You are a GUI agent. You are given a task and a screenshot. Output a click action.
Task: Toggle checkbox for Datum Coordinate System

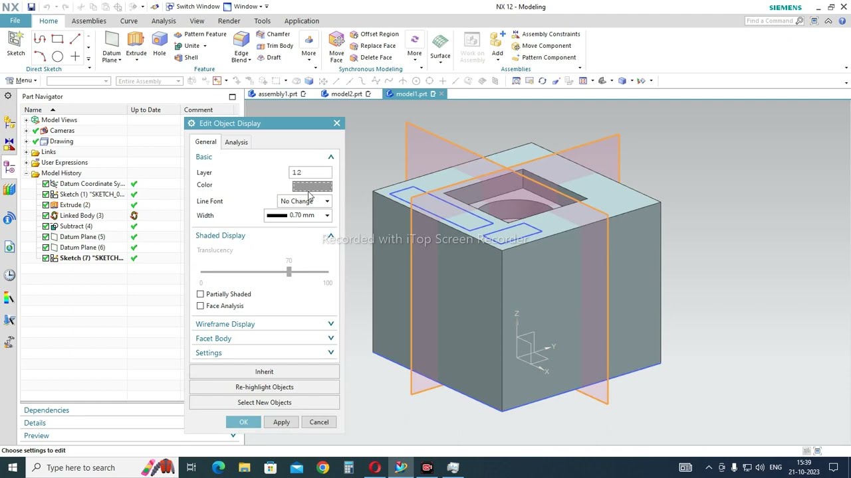click(46, 184)
